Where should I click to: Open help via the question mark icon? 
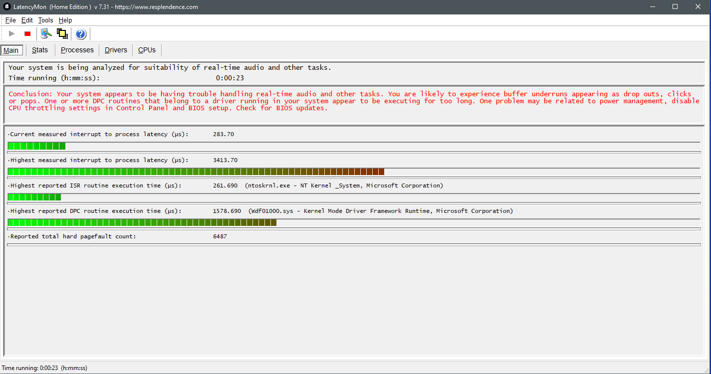(80, 33)
